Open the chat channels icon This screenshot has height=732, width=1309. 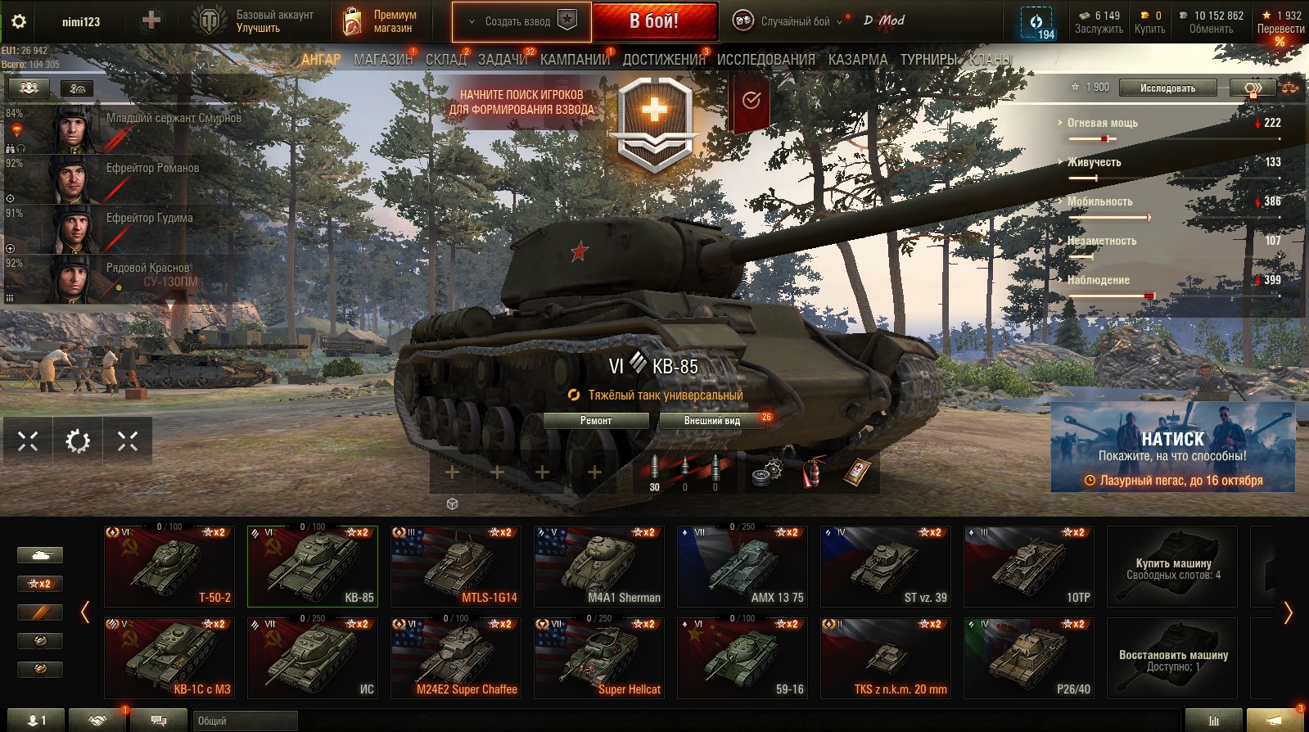tap(159, 721)
